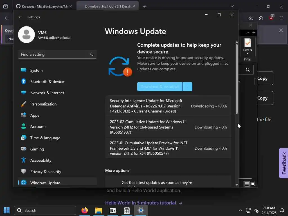Select Windows Update in sidebar
The height and width of the screenshot is (216, 288).
(x=57, y=183)
